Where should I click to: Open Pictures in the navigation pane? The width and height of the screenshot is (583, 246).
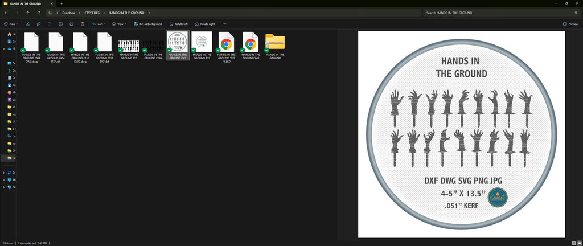(11, 85)
